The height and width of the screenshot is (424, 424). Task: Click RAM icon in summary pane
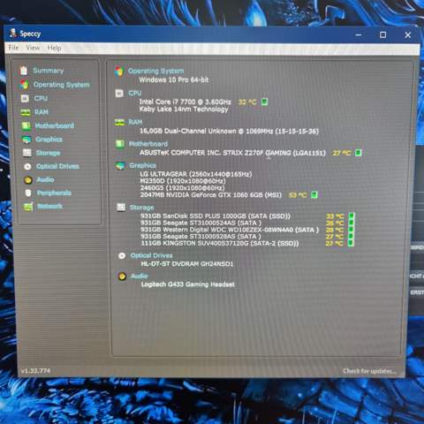119,122
